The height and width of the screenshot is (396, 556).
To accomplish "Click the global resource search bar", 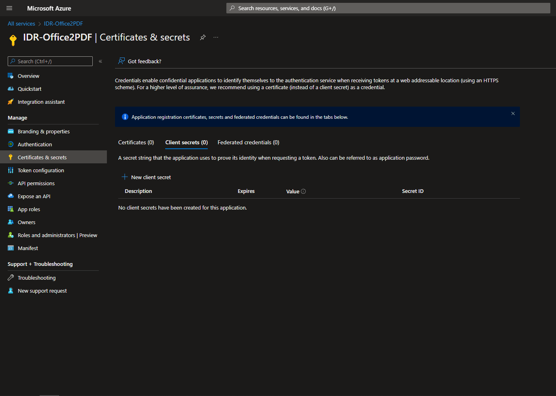I will point(388,8).
